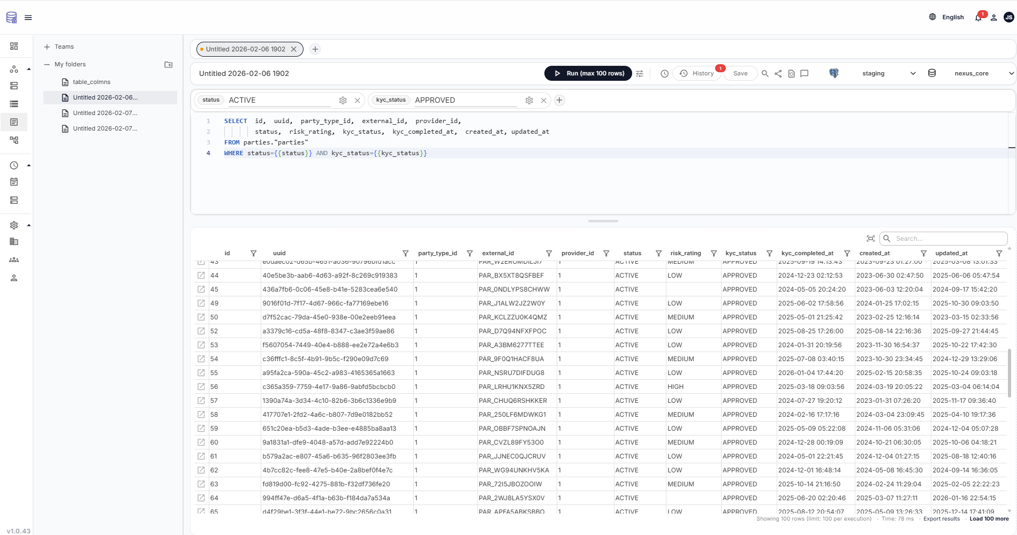Click the results search field

tap(944, 238)
